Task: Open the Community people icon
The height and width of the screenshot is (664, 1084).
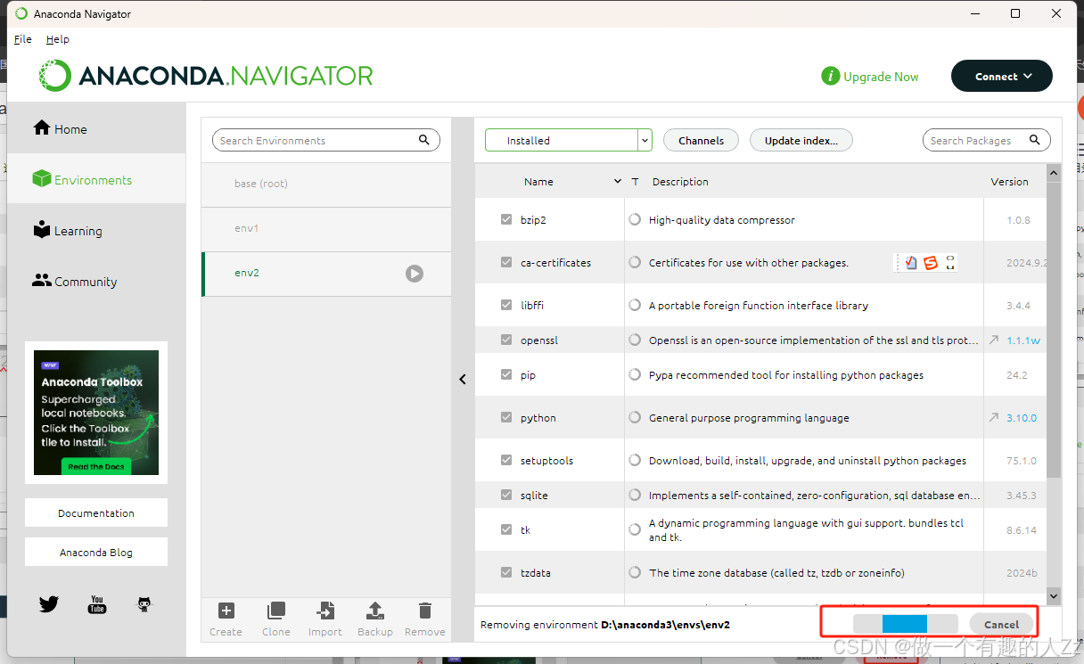Action: point(42,280)
